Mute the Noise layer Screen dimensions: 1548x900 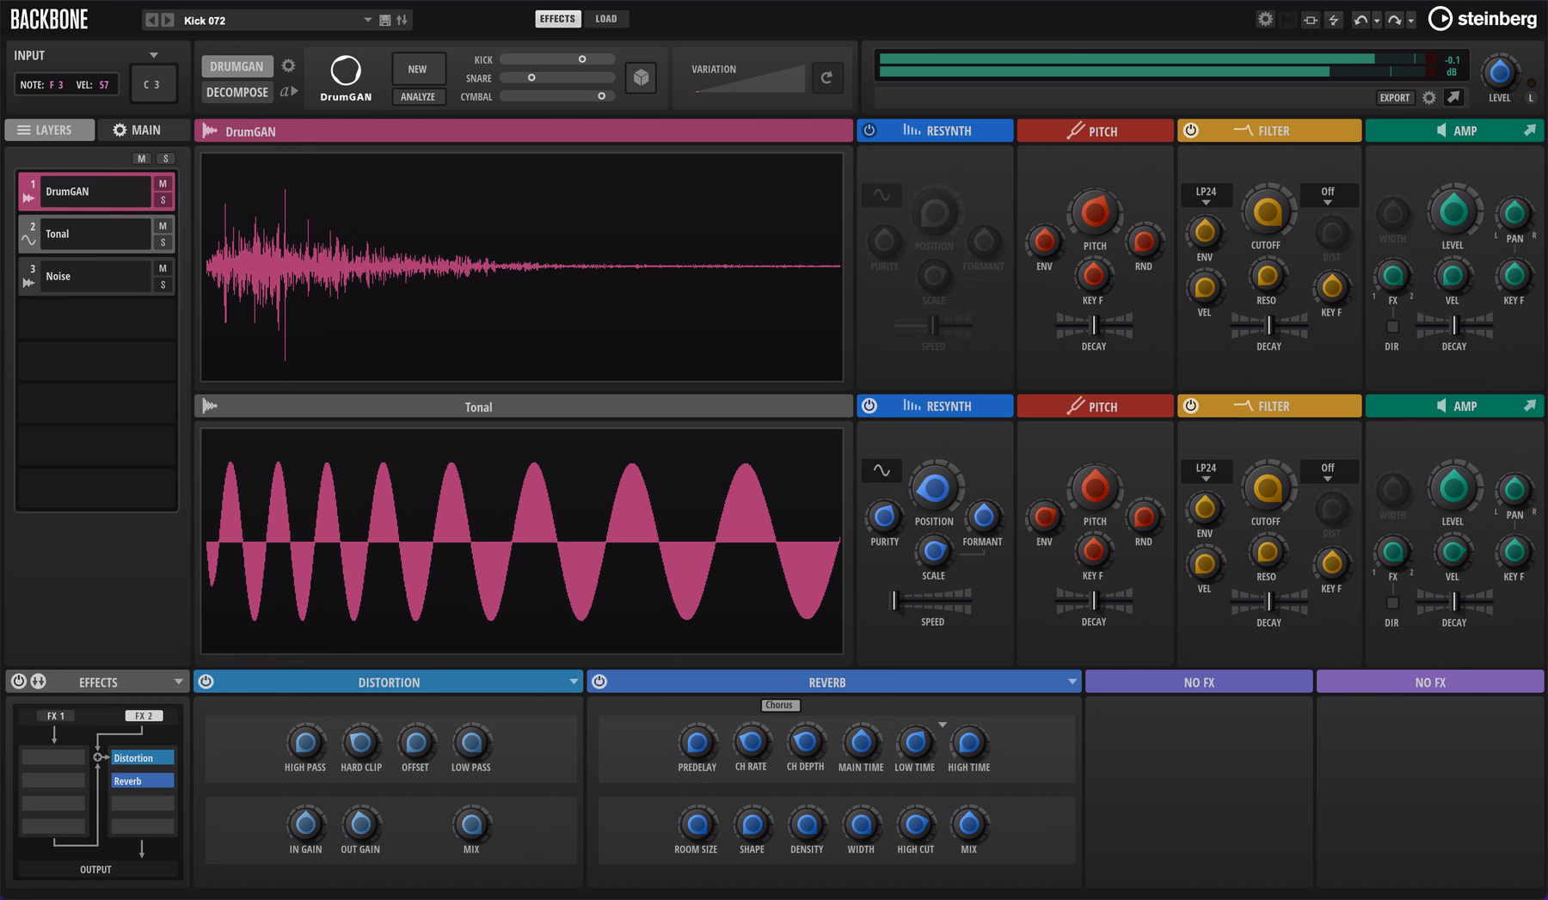163,268
